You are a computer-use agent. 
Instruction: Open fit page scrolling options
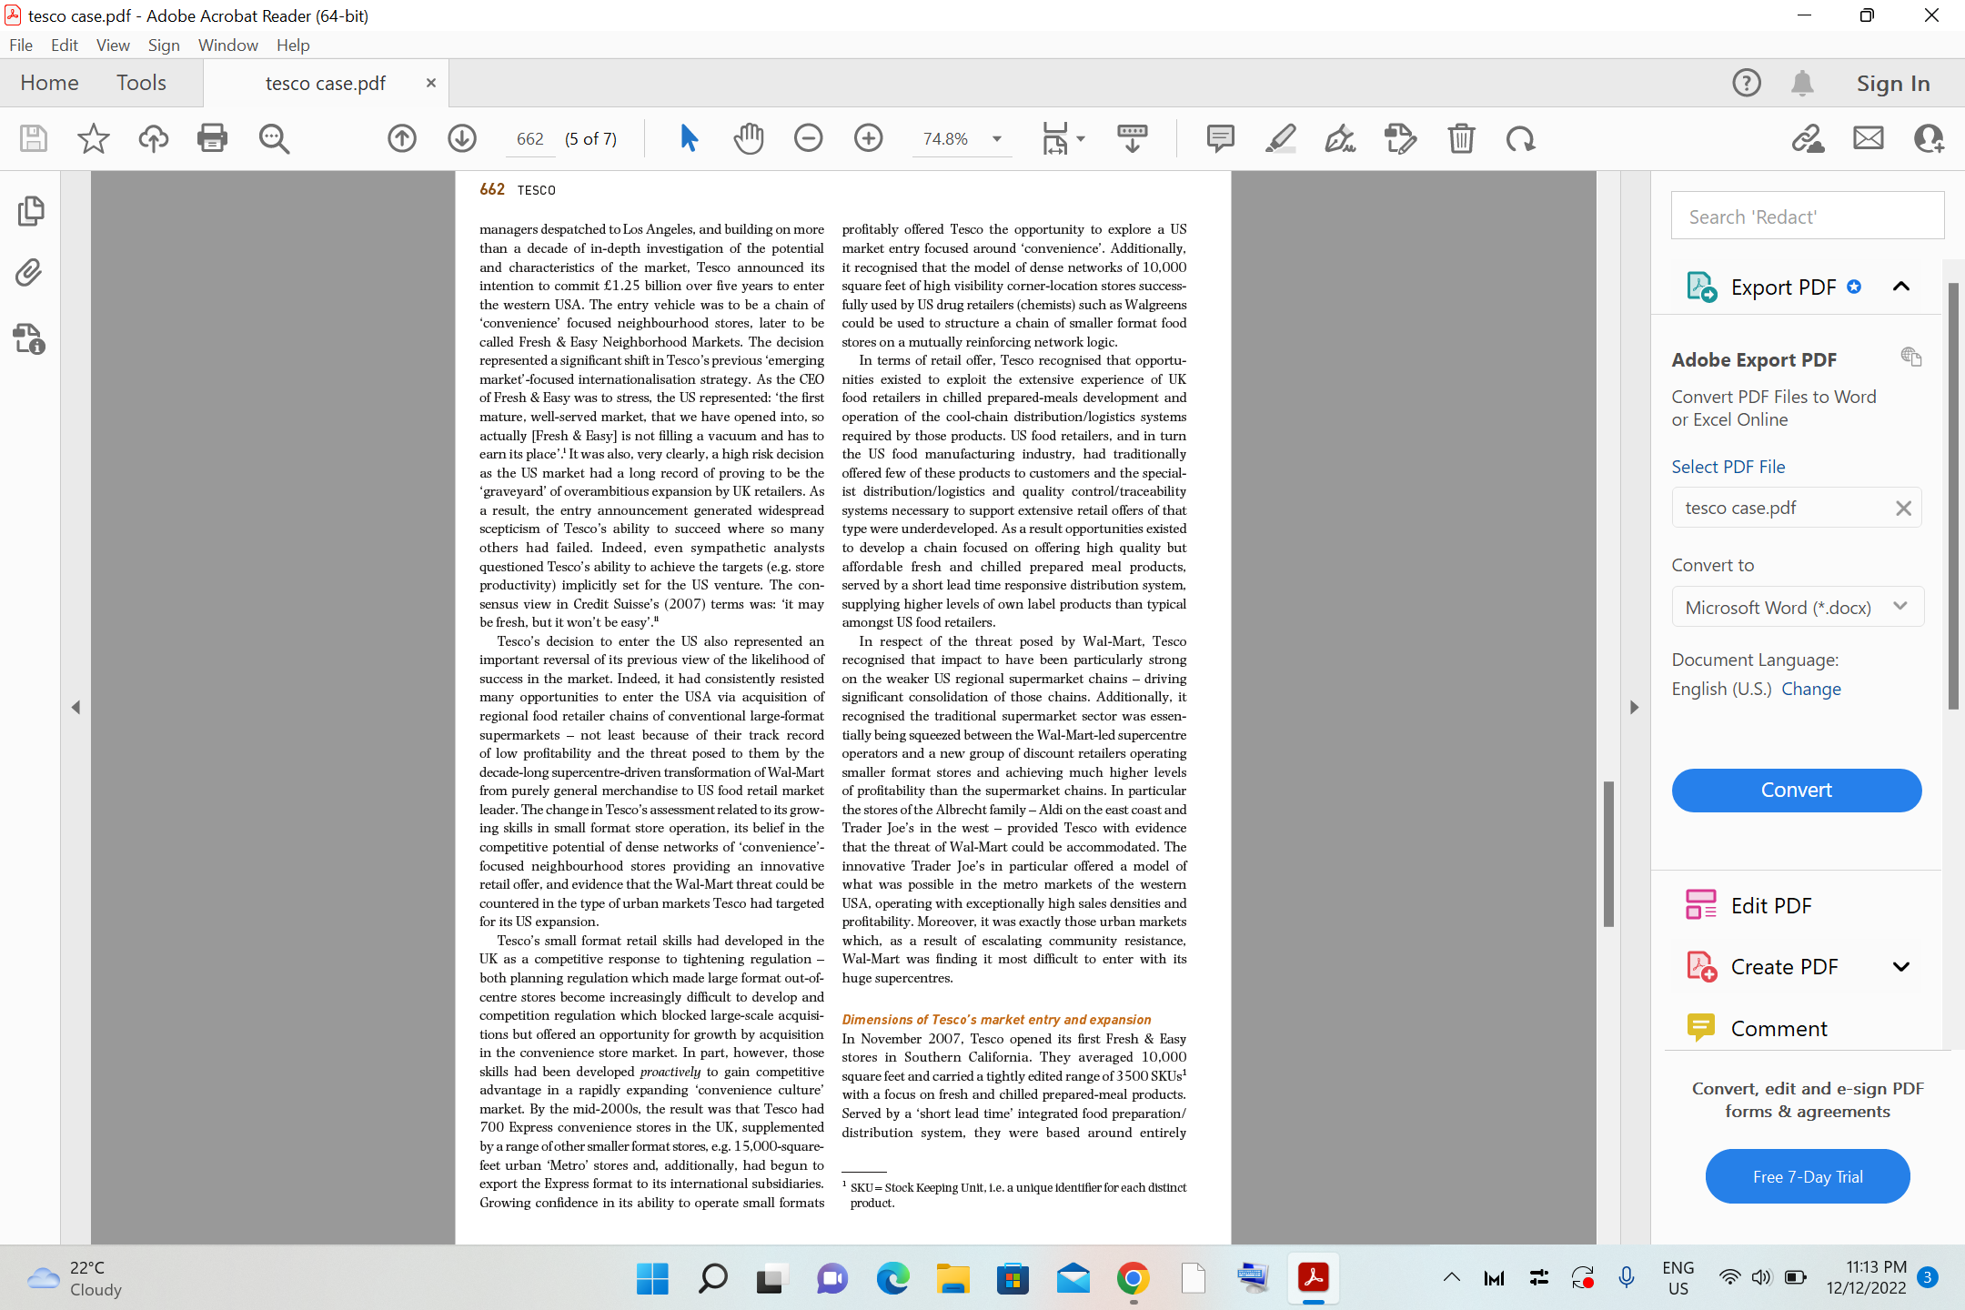pyautogui.click(x=1063, y=138)
